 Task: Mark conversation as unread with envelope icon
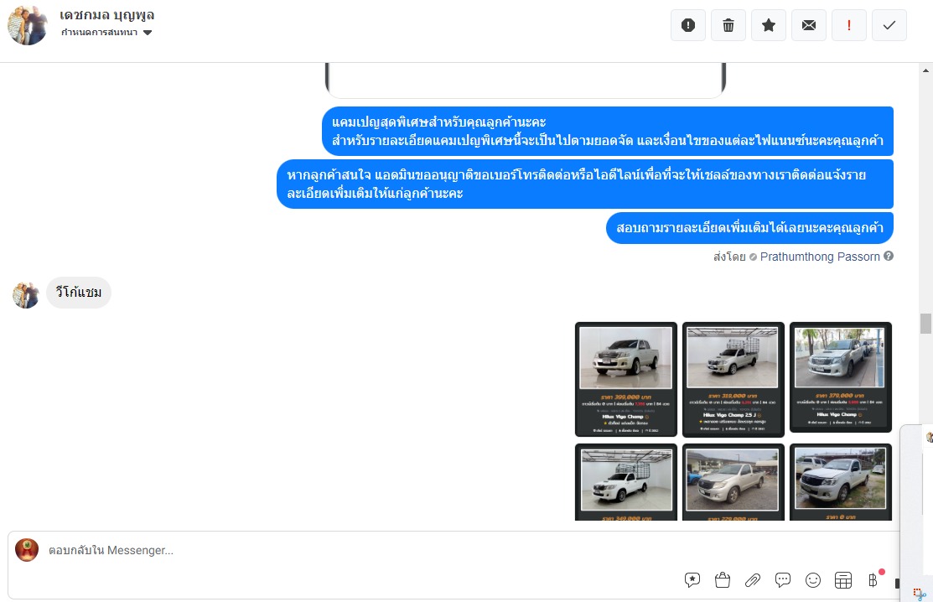point(809,25)
